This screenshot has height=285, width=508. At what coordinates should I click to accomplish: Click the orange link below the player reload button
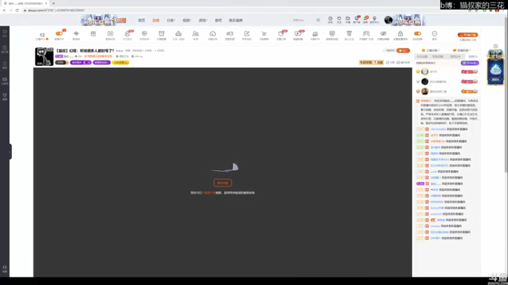pyautogui.click(x=210, y=193)
